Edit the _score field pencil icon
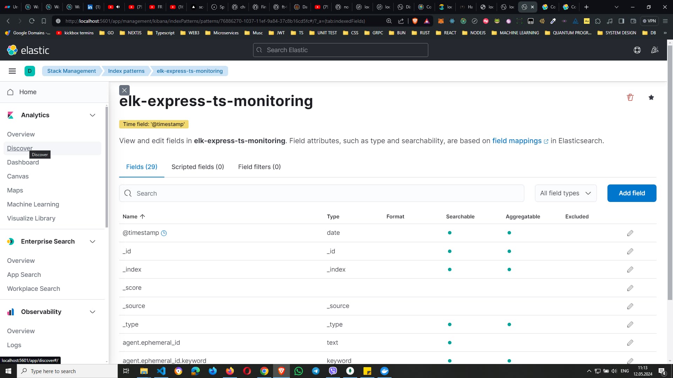Viewport: 673px width, 378px height. (x=630, y=288)
